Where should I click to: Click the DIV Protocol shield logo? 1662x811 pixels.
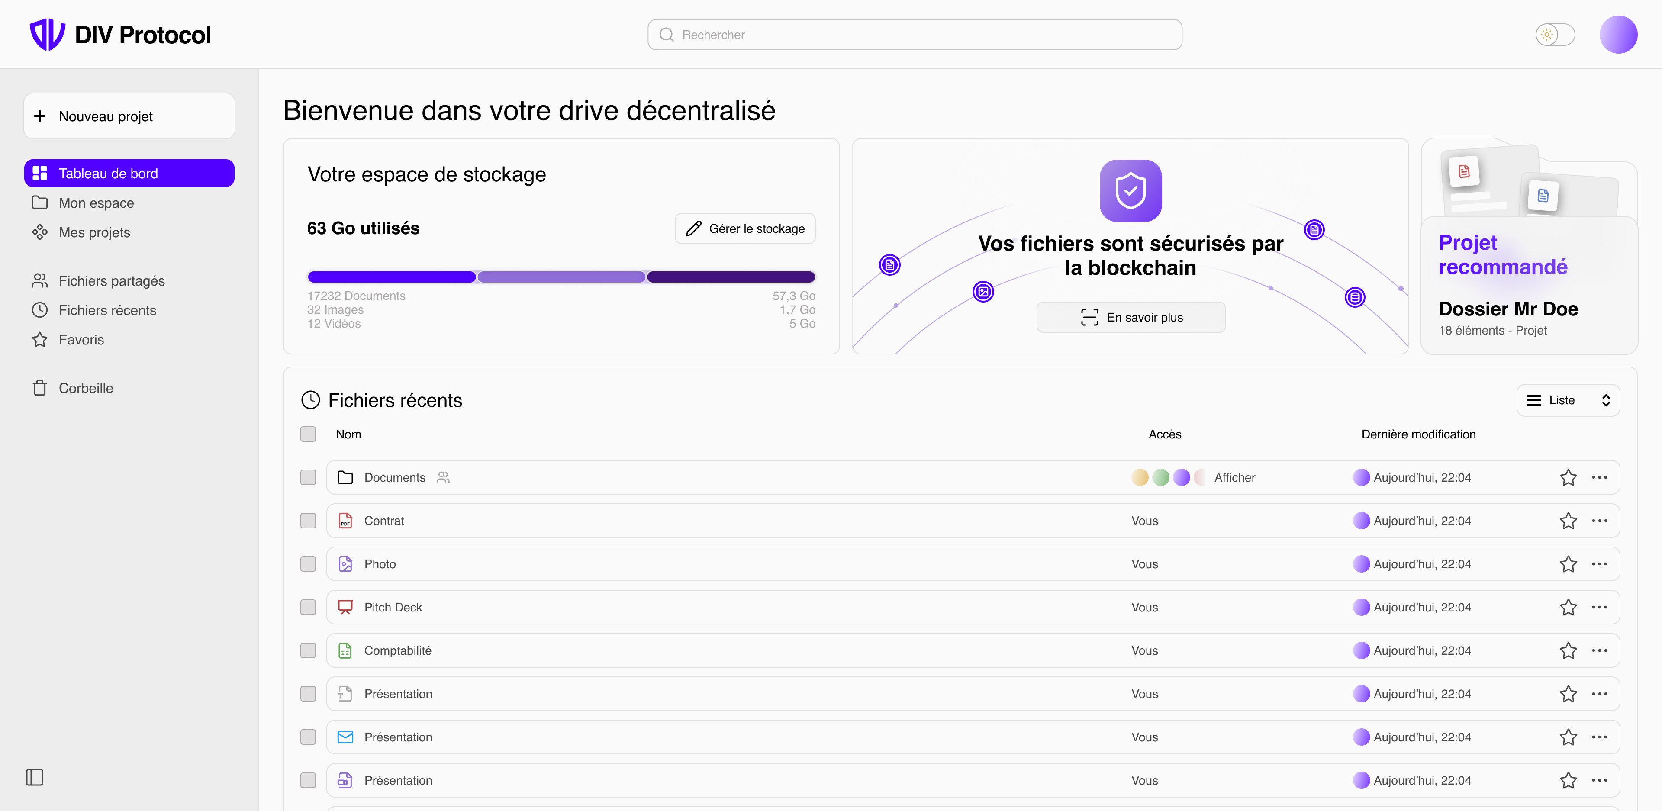pyautogui.click(x=47, y=34)
